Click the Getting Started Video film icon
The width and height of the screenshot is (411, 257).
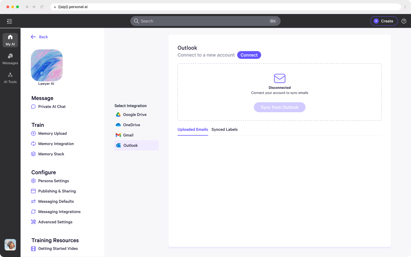33,248
